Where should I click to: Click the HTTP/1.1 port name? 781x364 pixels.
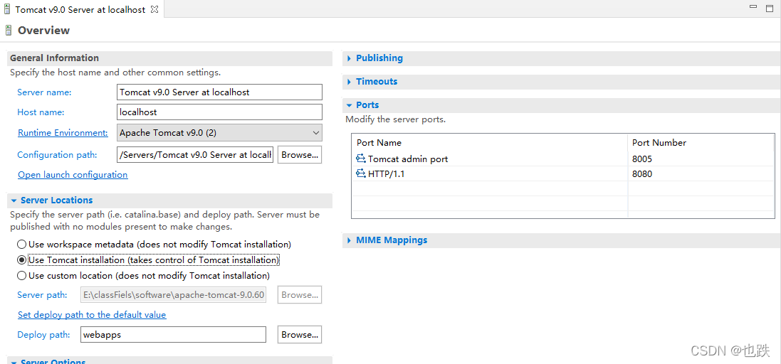(387, 174)
